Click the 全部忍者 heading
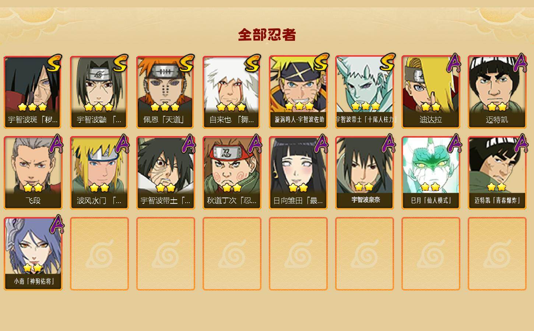Viewport: 534px width, 331px height. (267, 35)
